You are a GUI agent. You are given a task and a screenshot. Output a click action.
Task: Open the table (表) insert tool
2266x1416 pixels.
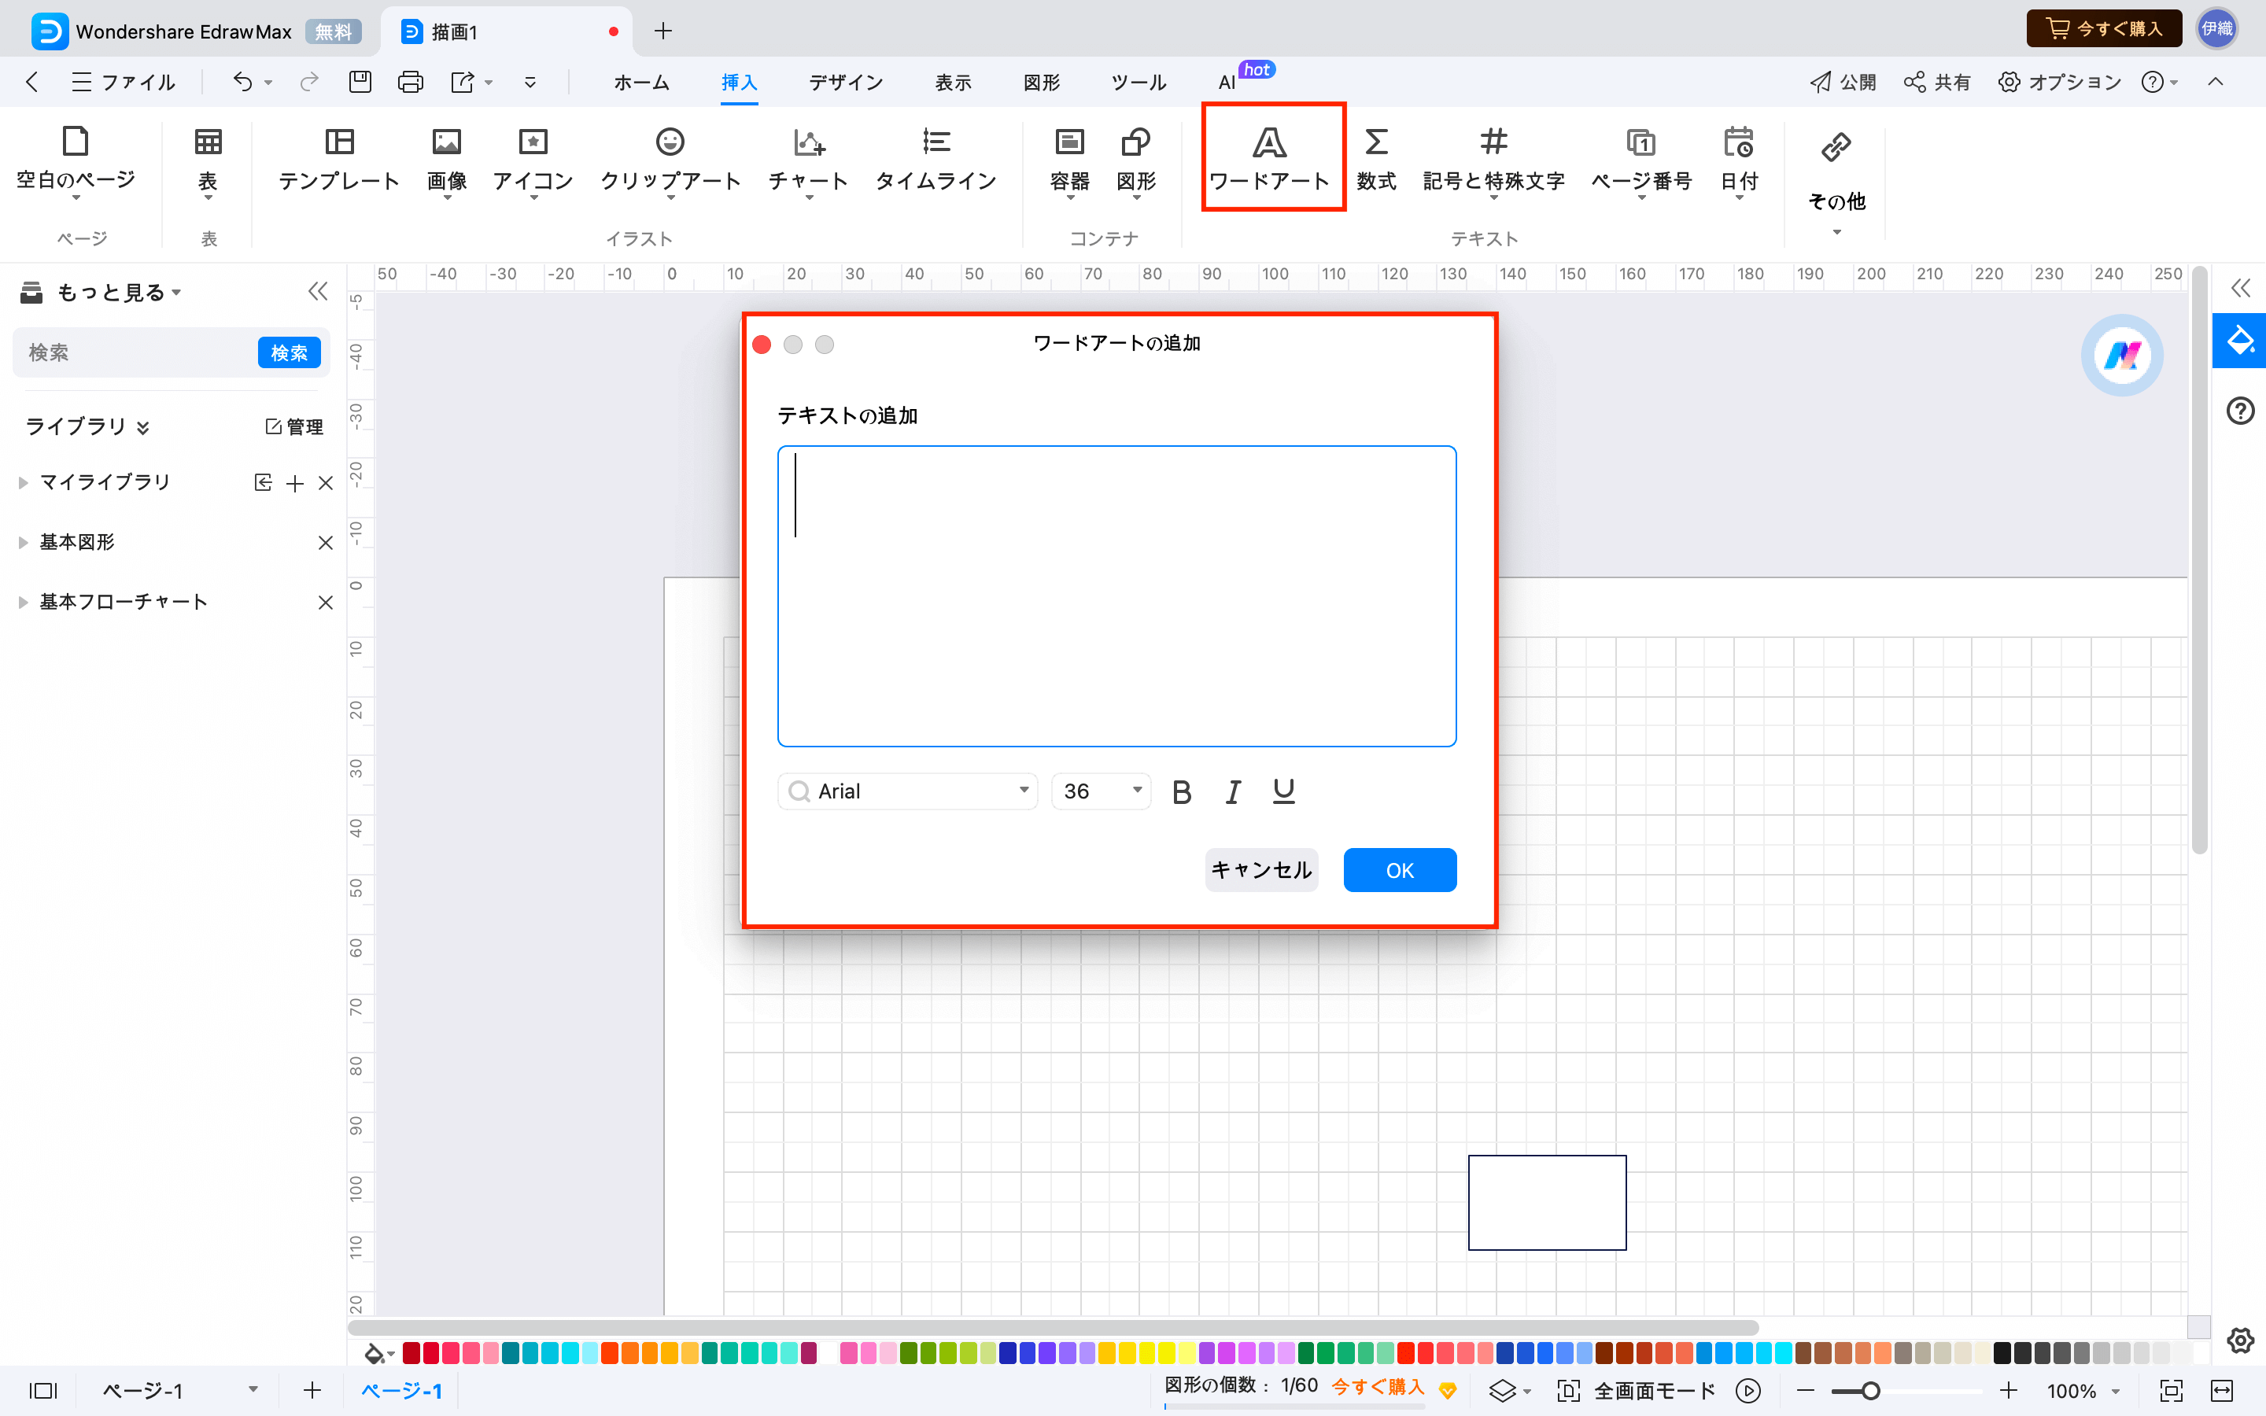tap(208, 161)
